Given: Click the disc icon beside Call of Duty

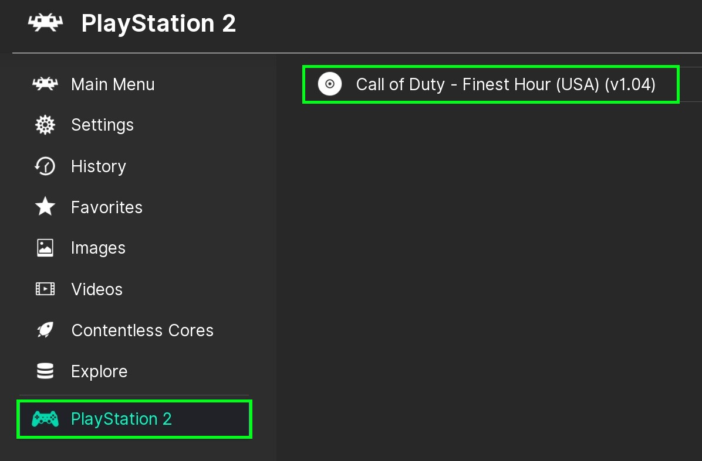Looking at the screenshot, I should [x=330, y=84].
